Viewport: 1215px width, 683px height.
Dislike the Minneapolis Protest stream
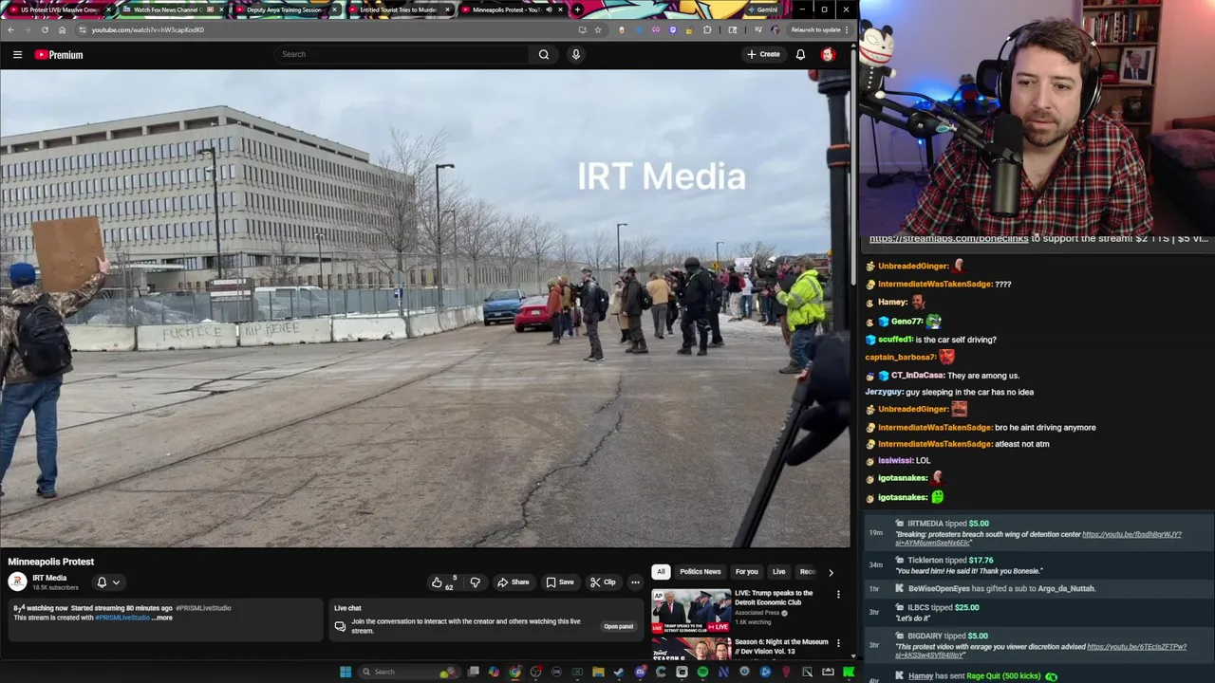pyautogui.click(x=476, y=582)
